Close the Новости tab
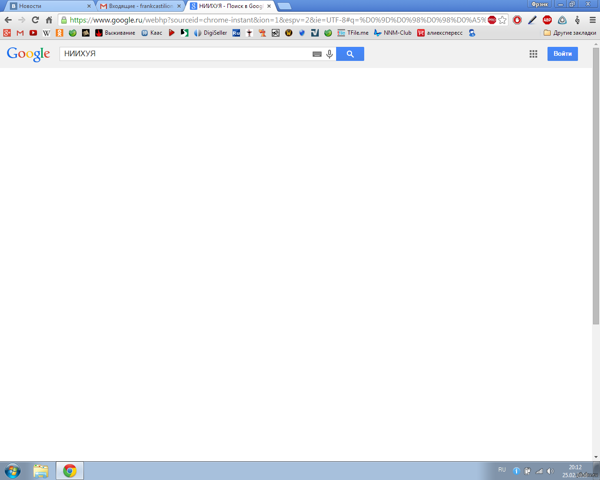 coord(89,6)
